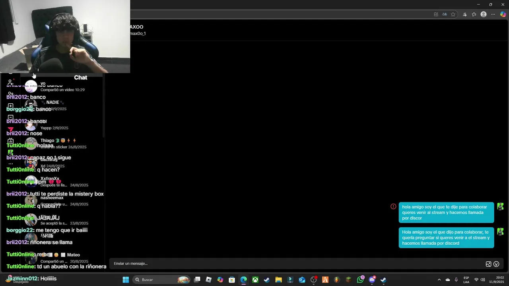This screenshot has width=509, height=286.
Task: Click the Edge favorites star icon
Action: (x=453, y=14)
